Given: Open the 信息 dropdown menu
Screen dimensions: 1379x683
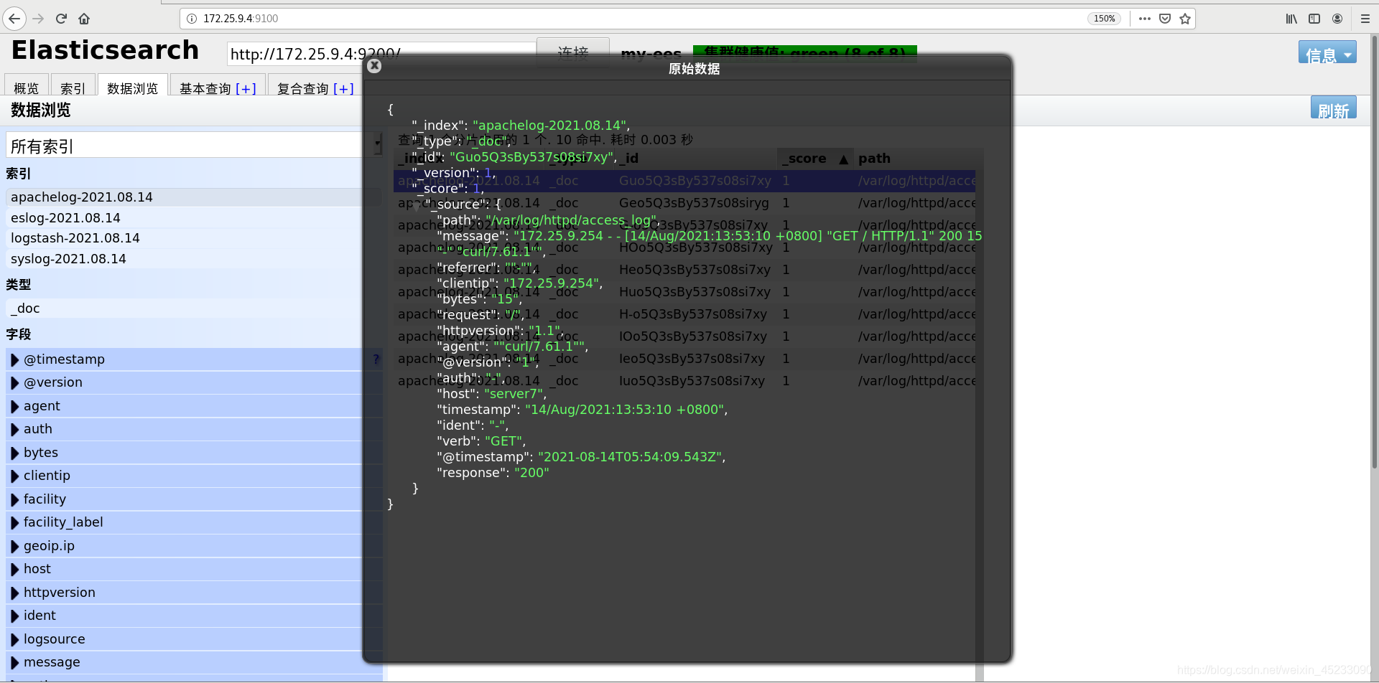Looking at the screenshot, I should tap(1327, 53).
